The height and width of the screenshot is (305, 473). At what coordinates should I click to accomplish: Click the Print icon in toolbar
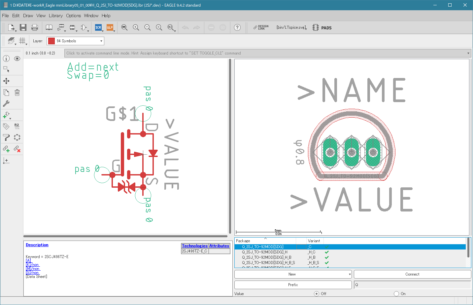coord(35,27)
